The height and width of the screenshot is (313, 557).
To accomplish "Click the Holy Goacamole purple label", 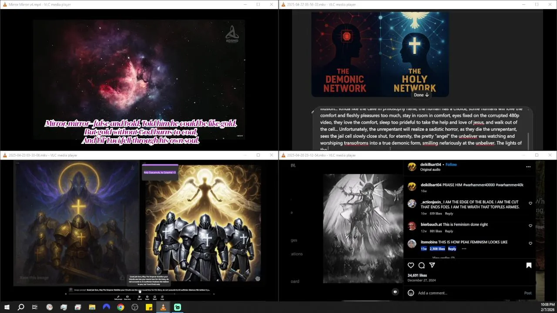I will [160, 172].
